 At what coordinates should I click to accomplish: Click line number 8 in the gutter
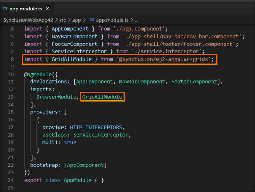coord(12,59)
